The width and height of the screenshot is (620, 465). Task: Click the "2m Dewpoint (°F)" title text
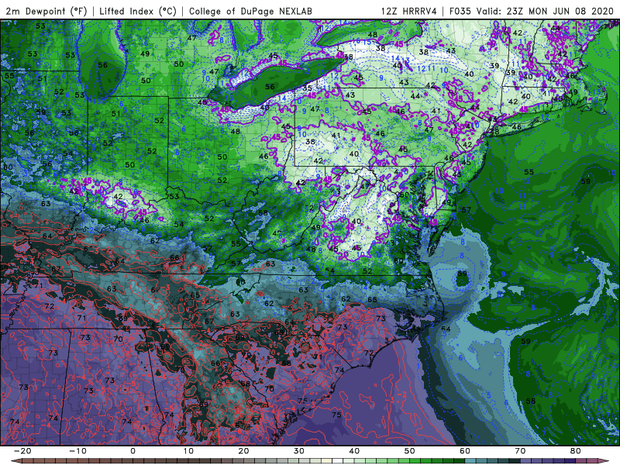[x=46, y=11]
